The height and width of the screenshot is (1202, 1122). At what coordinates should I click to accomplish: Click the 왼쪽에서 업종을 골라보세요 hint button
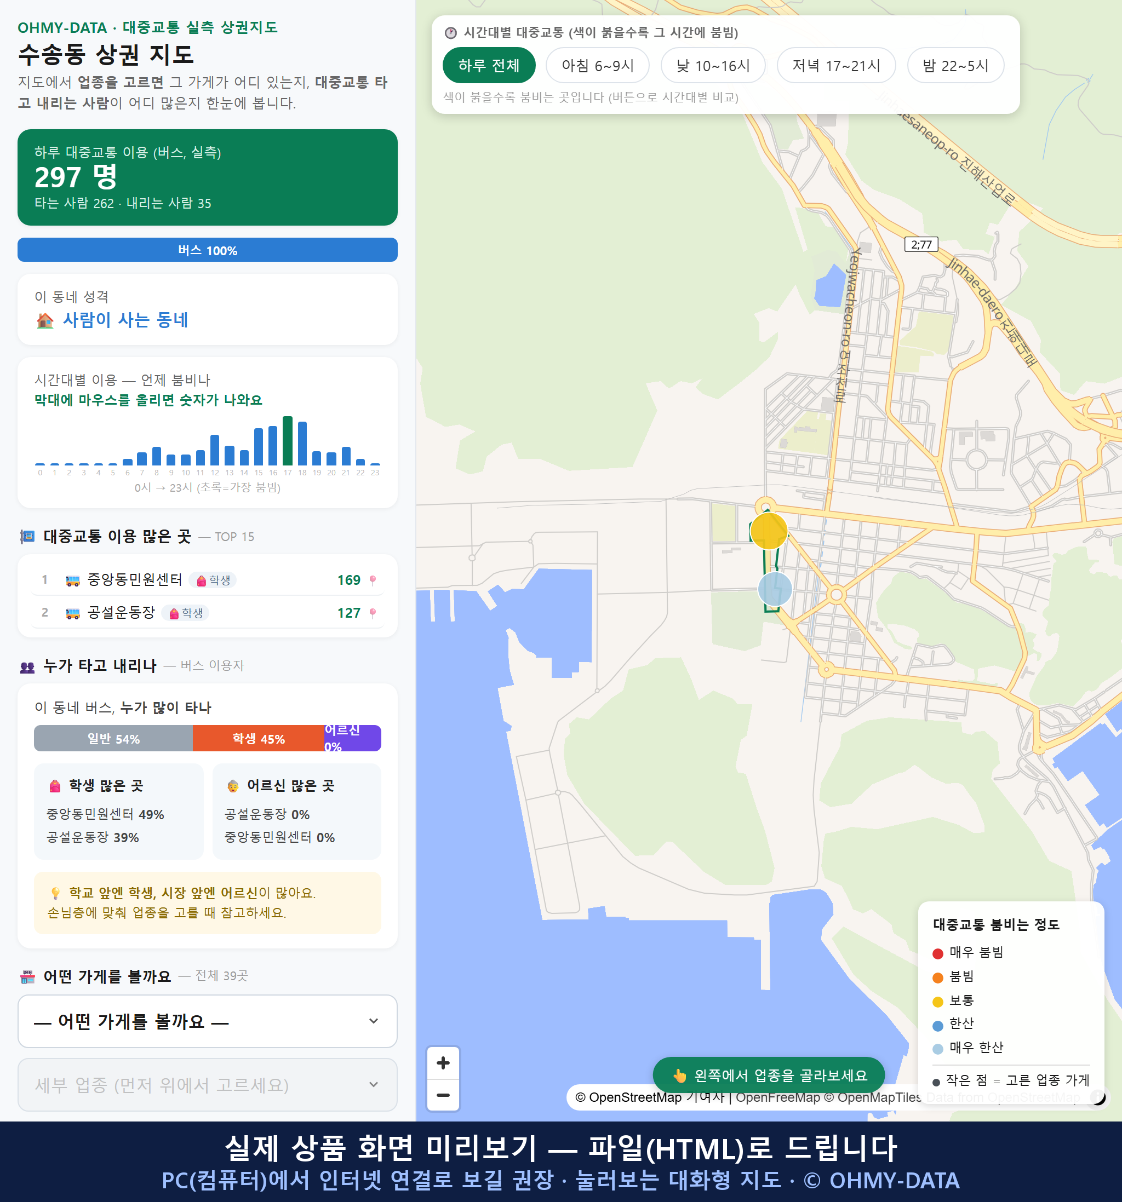(769, 1075)
